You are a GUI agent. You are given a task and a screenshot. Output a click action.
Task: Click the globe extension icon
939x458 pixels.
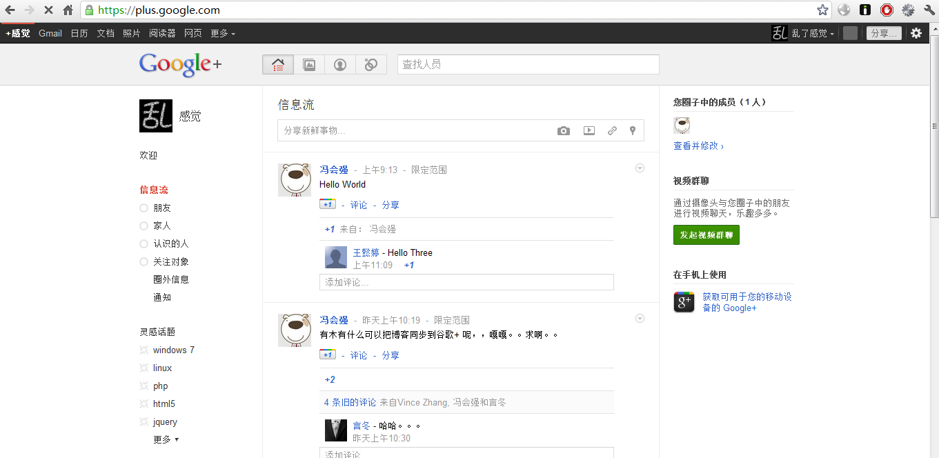click(844, 10)
